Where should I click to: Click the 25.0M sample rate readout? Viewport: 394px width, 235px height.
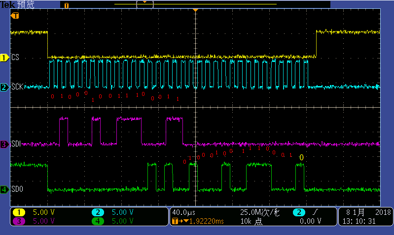pyautogui.click(x=260, y=212)
